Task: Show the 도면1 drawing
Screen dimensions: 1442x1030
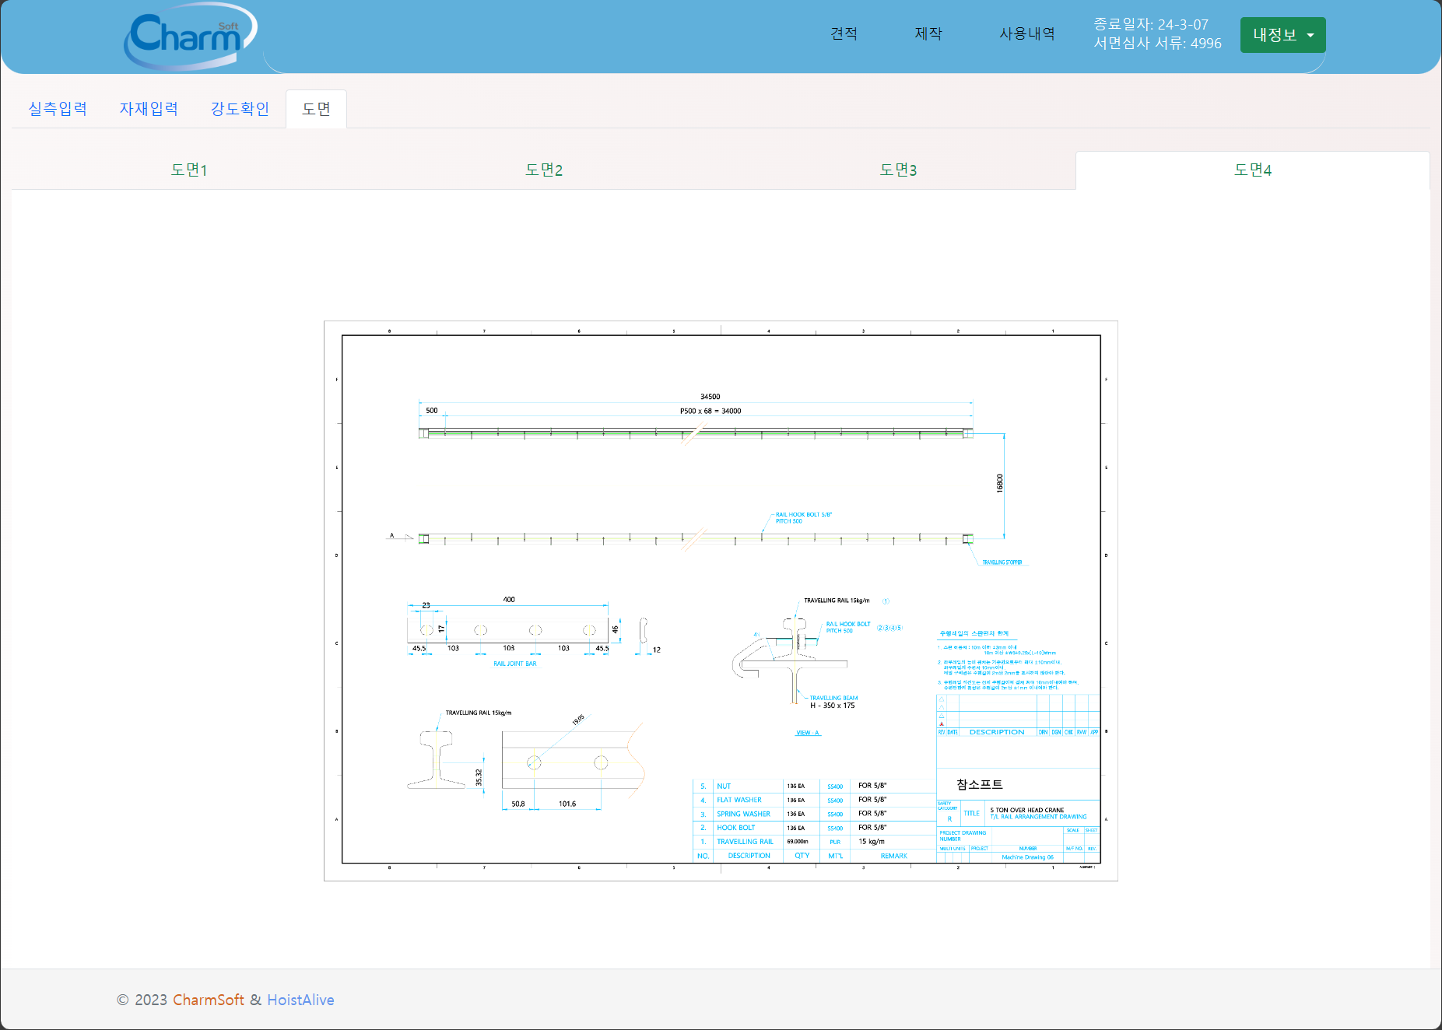Action: [x=189, y=170]
